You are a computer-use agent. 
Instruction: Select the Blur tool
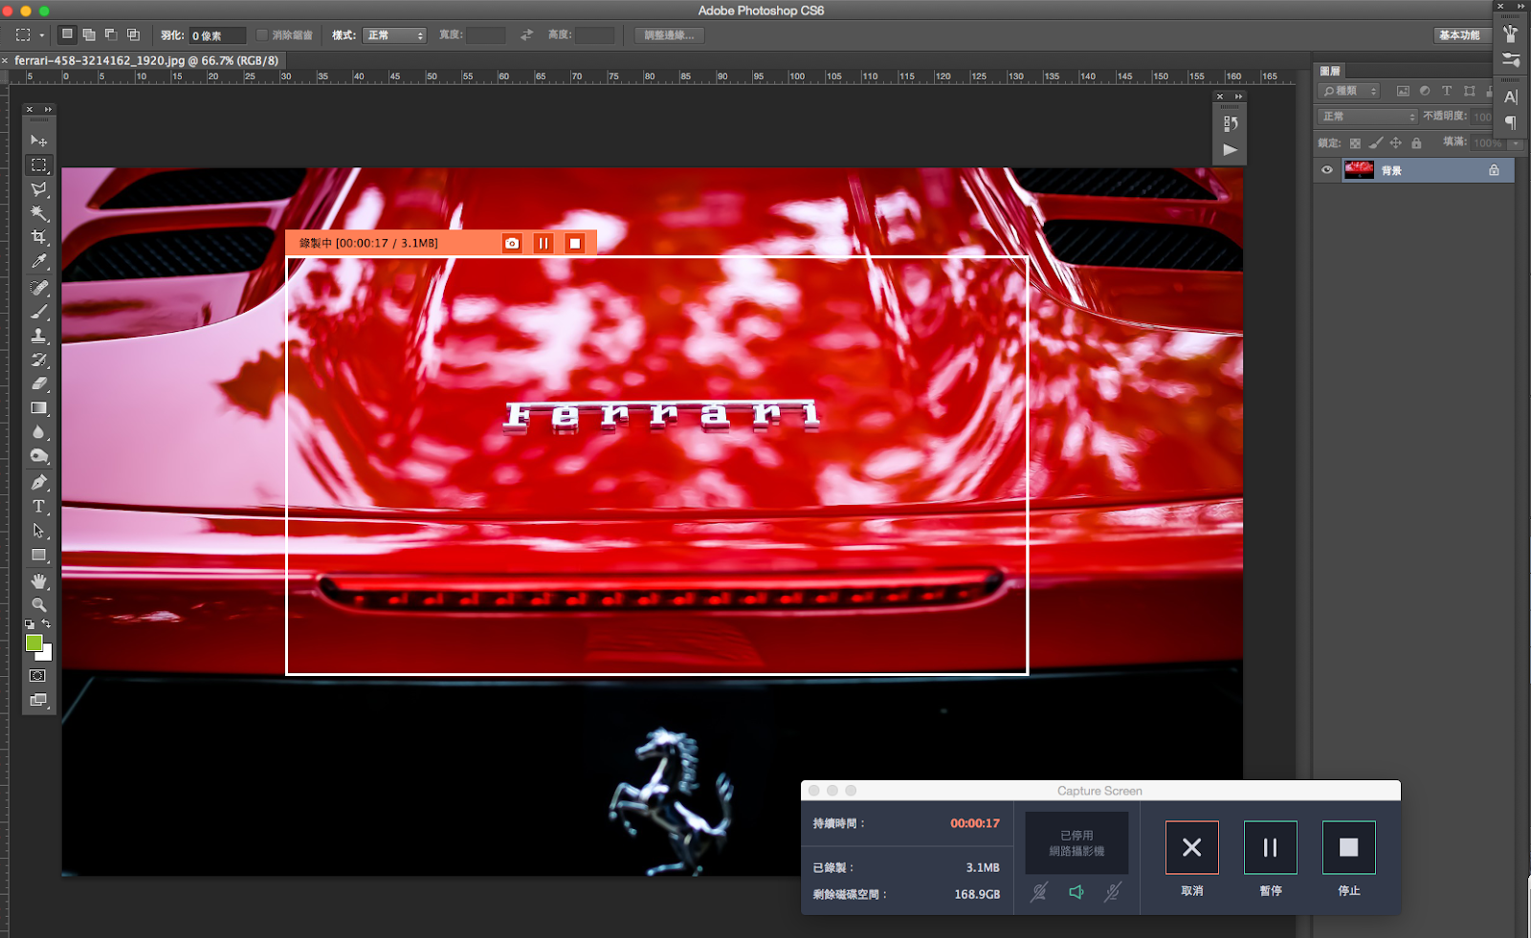click(x=38, y=432)
